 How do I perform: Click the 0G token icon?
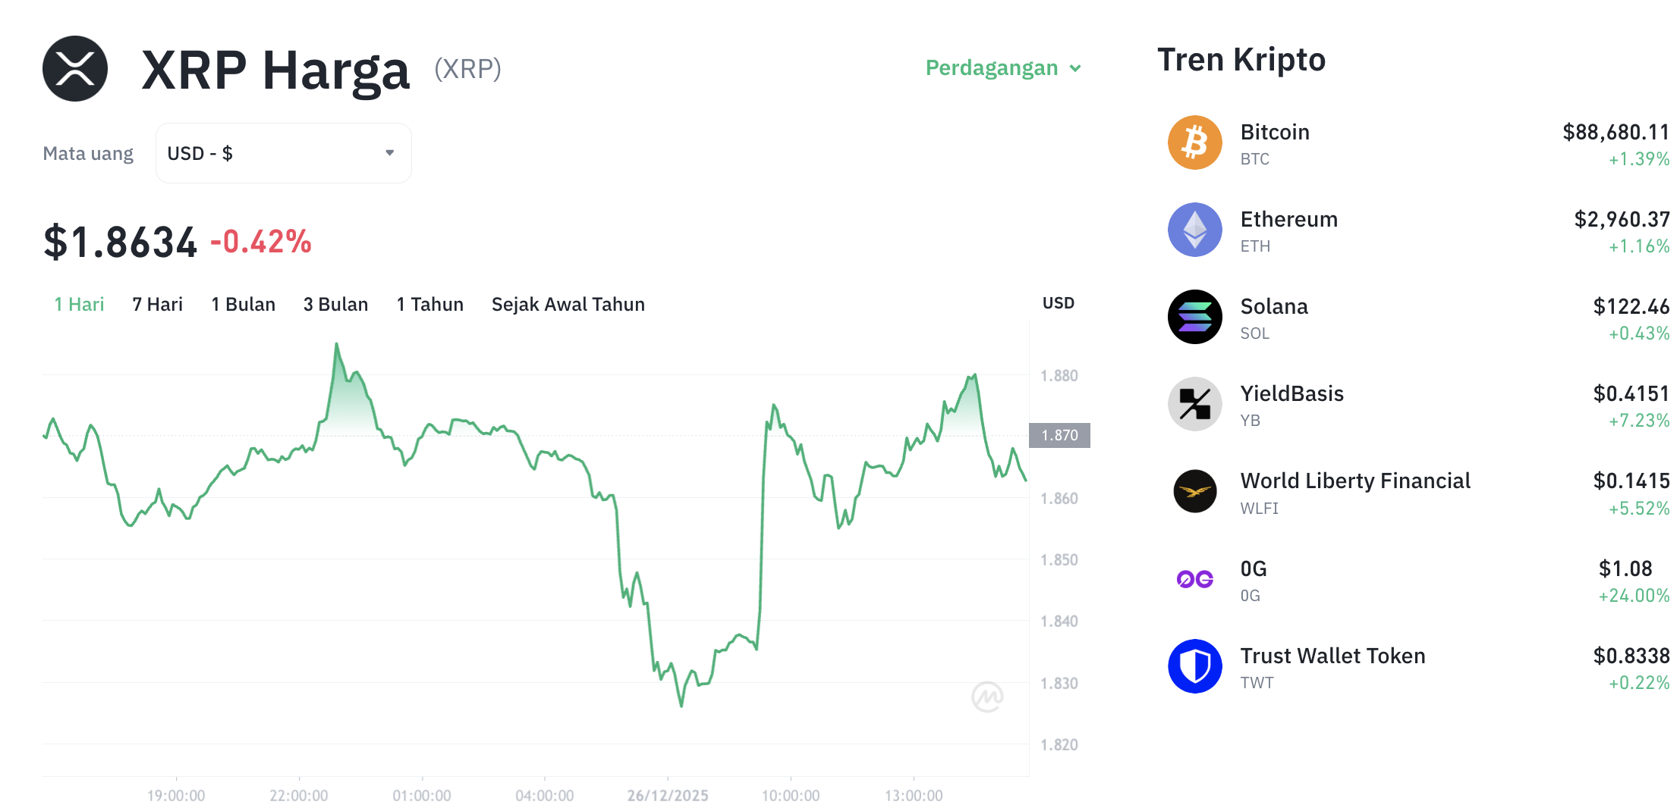coord(1194,578)
